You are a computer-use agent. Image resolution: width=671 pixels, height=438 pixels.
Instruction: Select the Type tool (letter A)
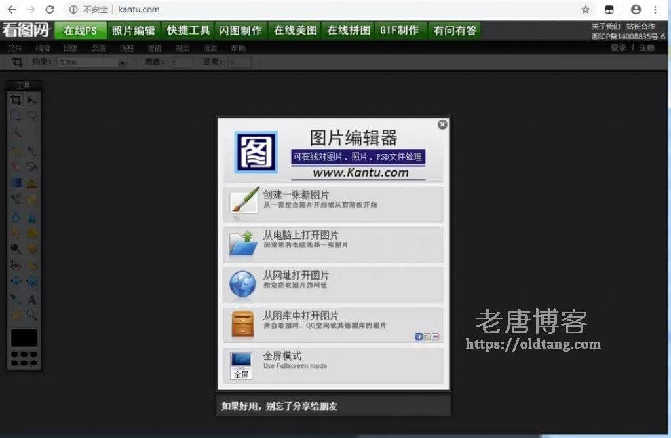point(31,300)
